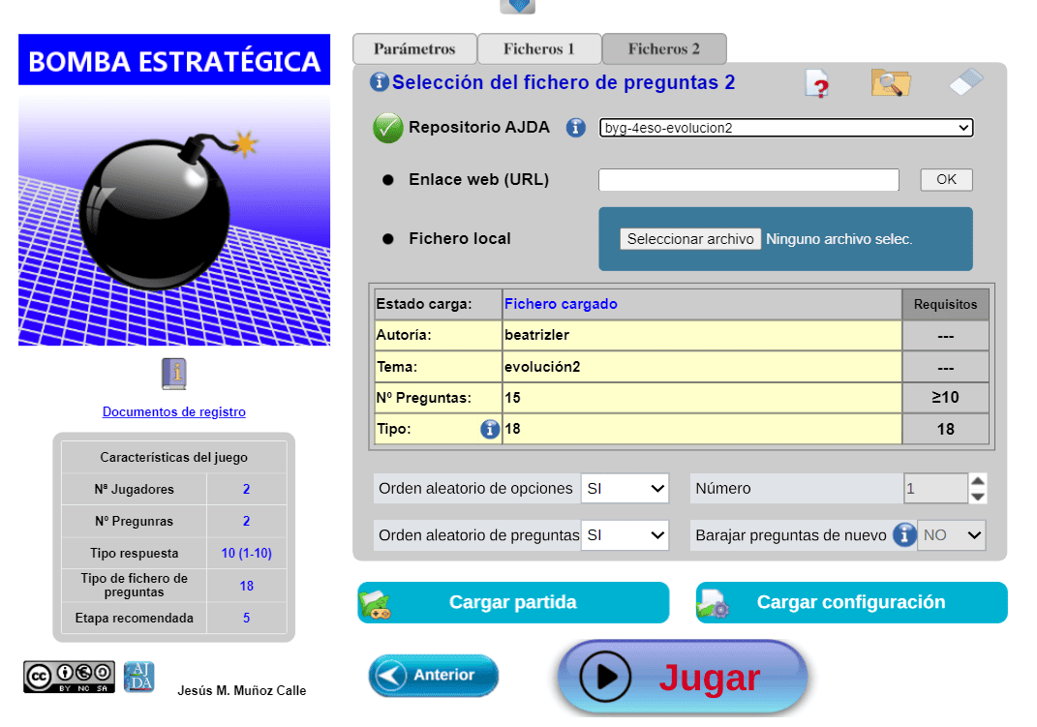Viewport: 1037px width, 727px height.
Task: Switch to the Ficheros 1 tab
Action: tap(539, 49)
